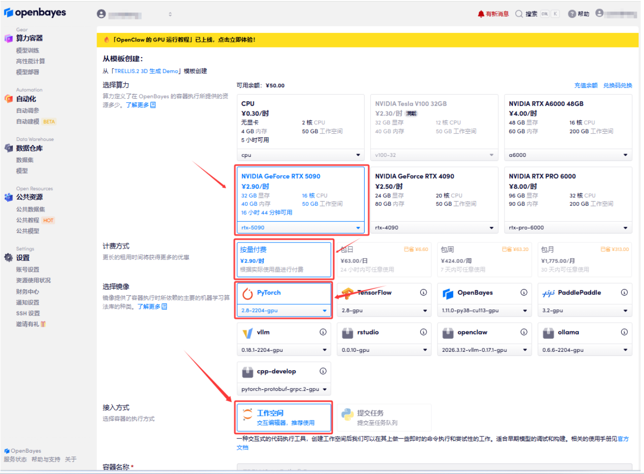Click the 容器名称 input field
Image resolution: width=644 pixels, height=474 pixels.
point(435,468)
